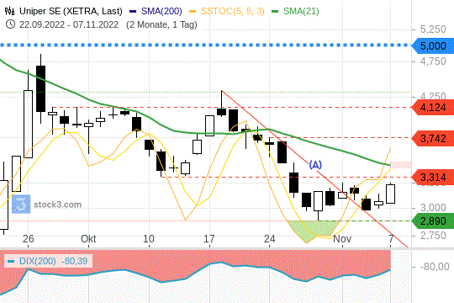Click the (A) annotation on the trendline
The height and width of the screenshot is (303, 454).
315,165
